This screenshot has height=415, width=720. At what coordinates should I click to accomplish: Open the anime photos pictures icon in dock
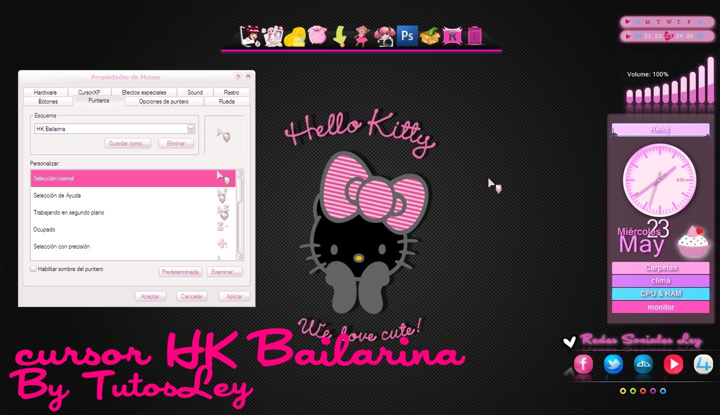[x=273, y=36]
